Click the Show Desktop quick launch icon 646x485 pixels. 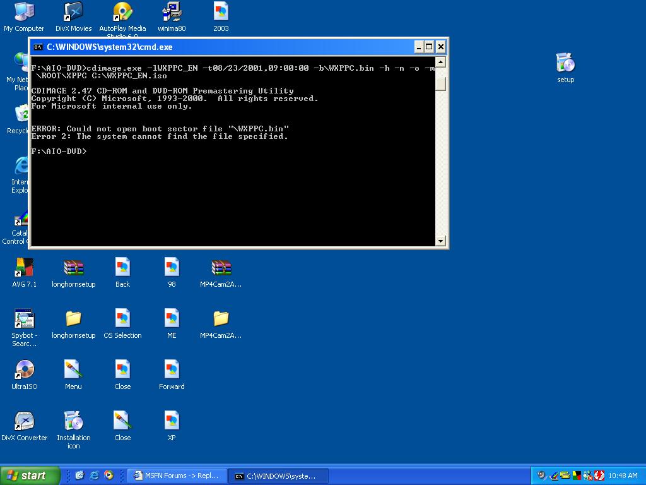pos(79,476)
